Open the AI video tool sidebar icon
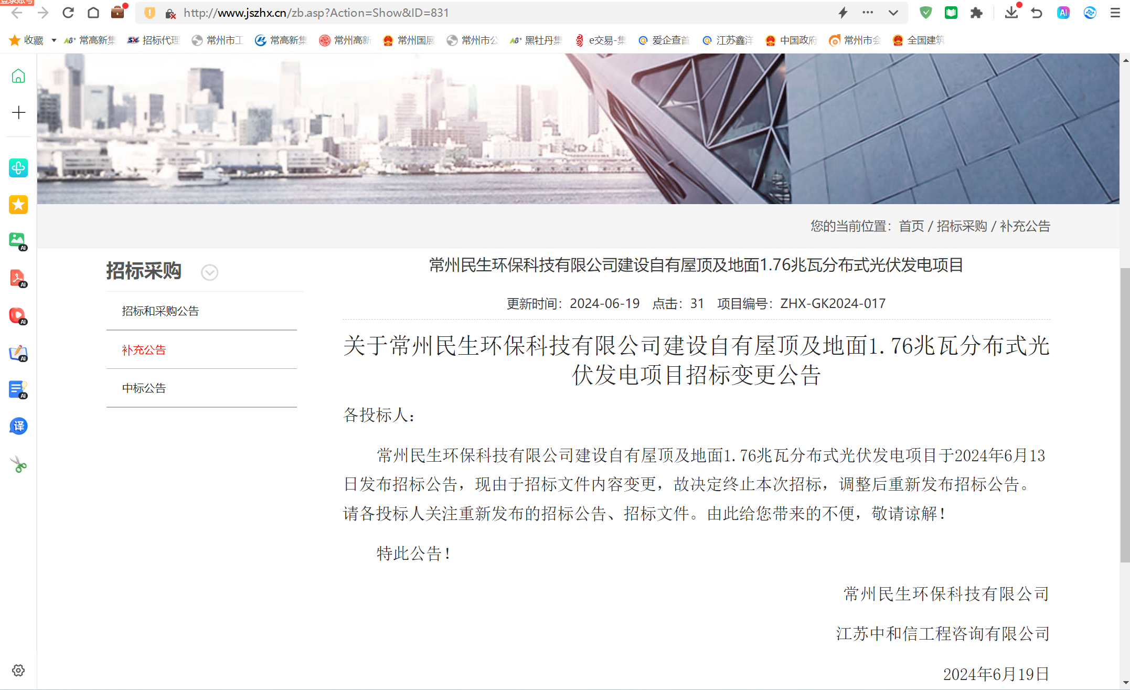The height and width of the screenshot is (690, 1130). click(x=18, y=316)
